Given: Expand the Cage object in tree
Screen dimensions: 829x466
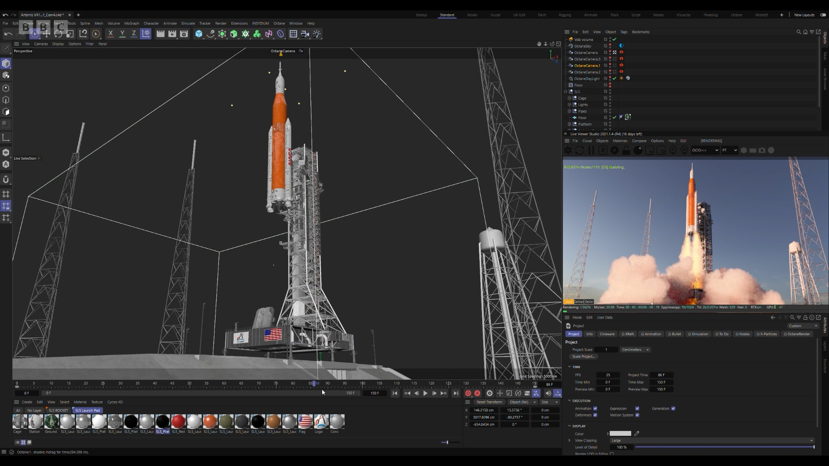Looking at the screenshot, I should point(569,98).
